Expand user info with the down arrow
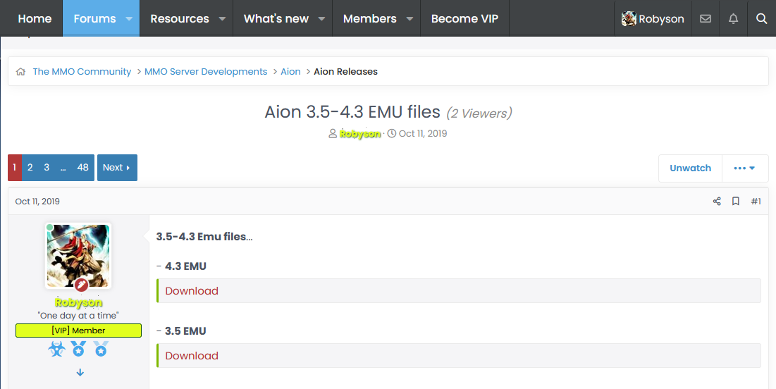Image resolution: width=776 pixels, height=389 pixels. tap(80, 372)
